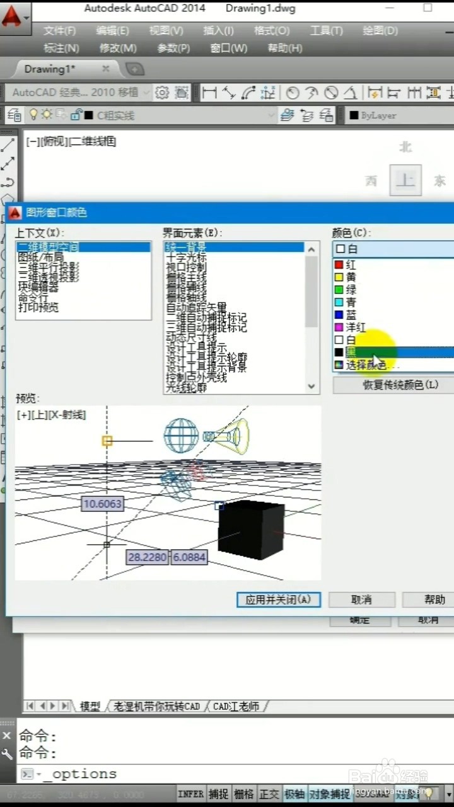The height and width of the screenshot is (807, 454).
Task: Open the Layer States Manager icon
Action: 327,115
